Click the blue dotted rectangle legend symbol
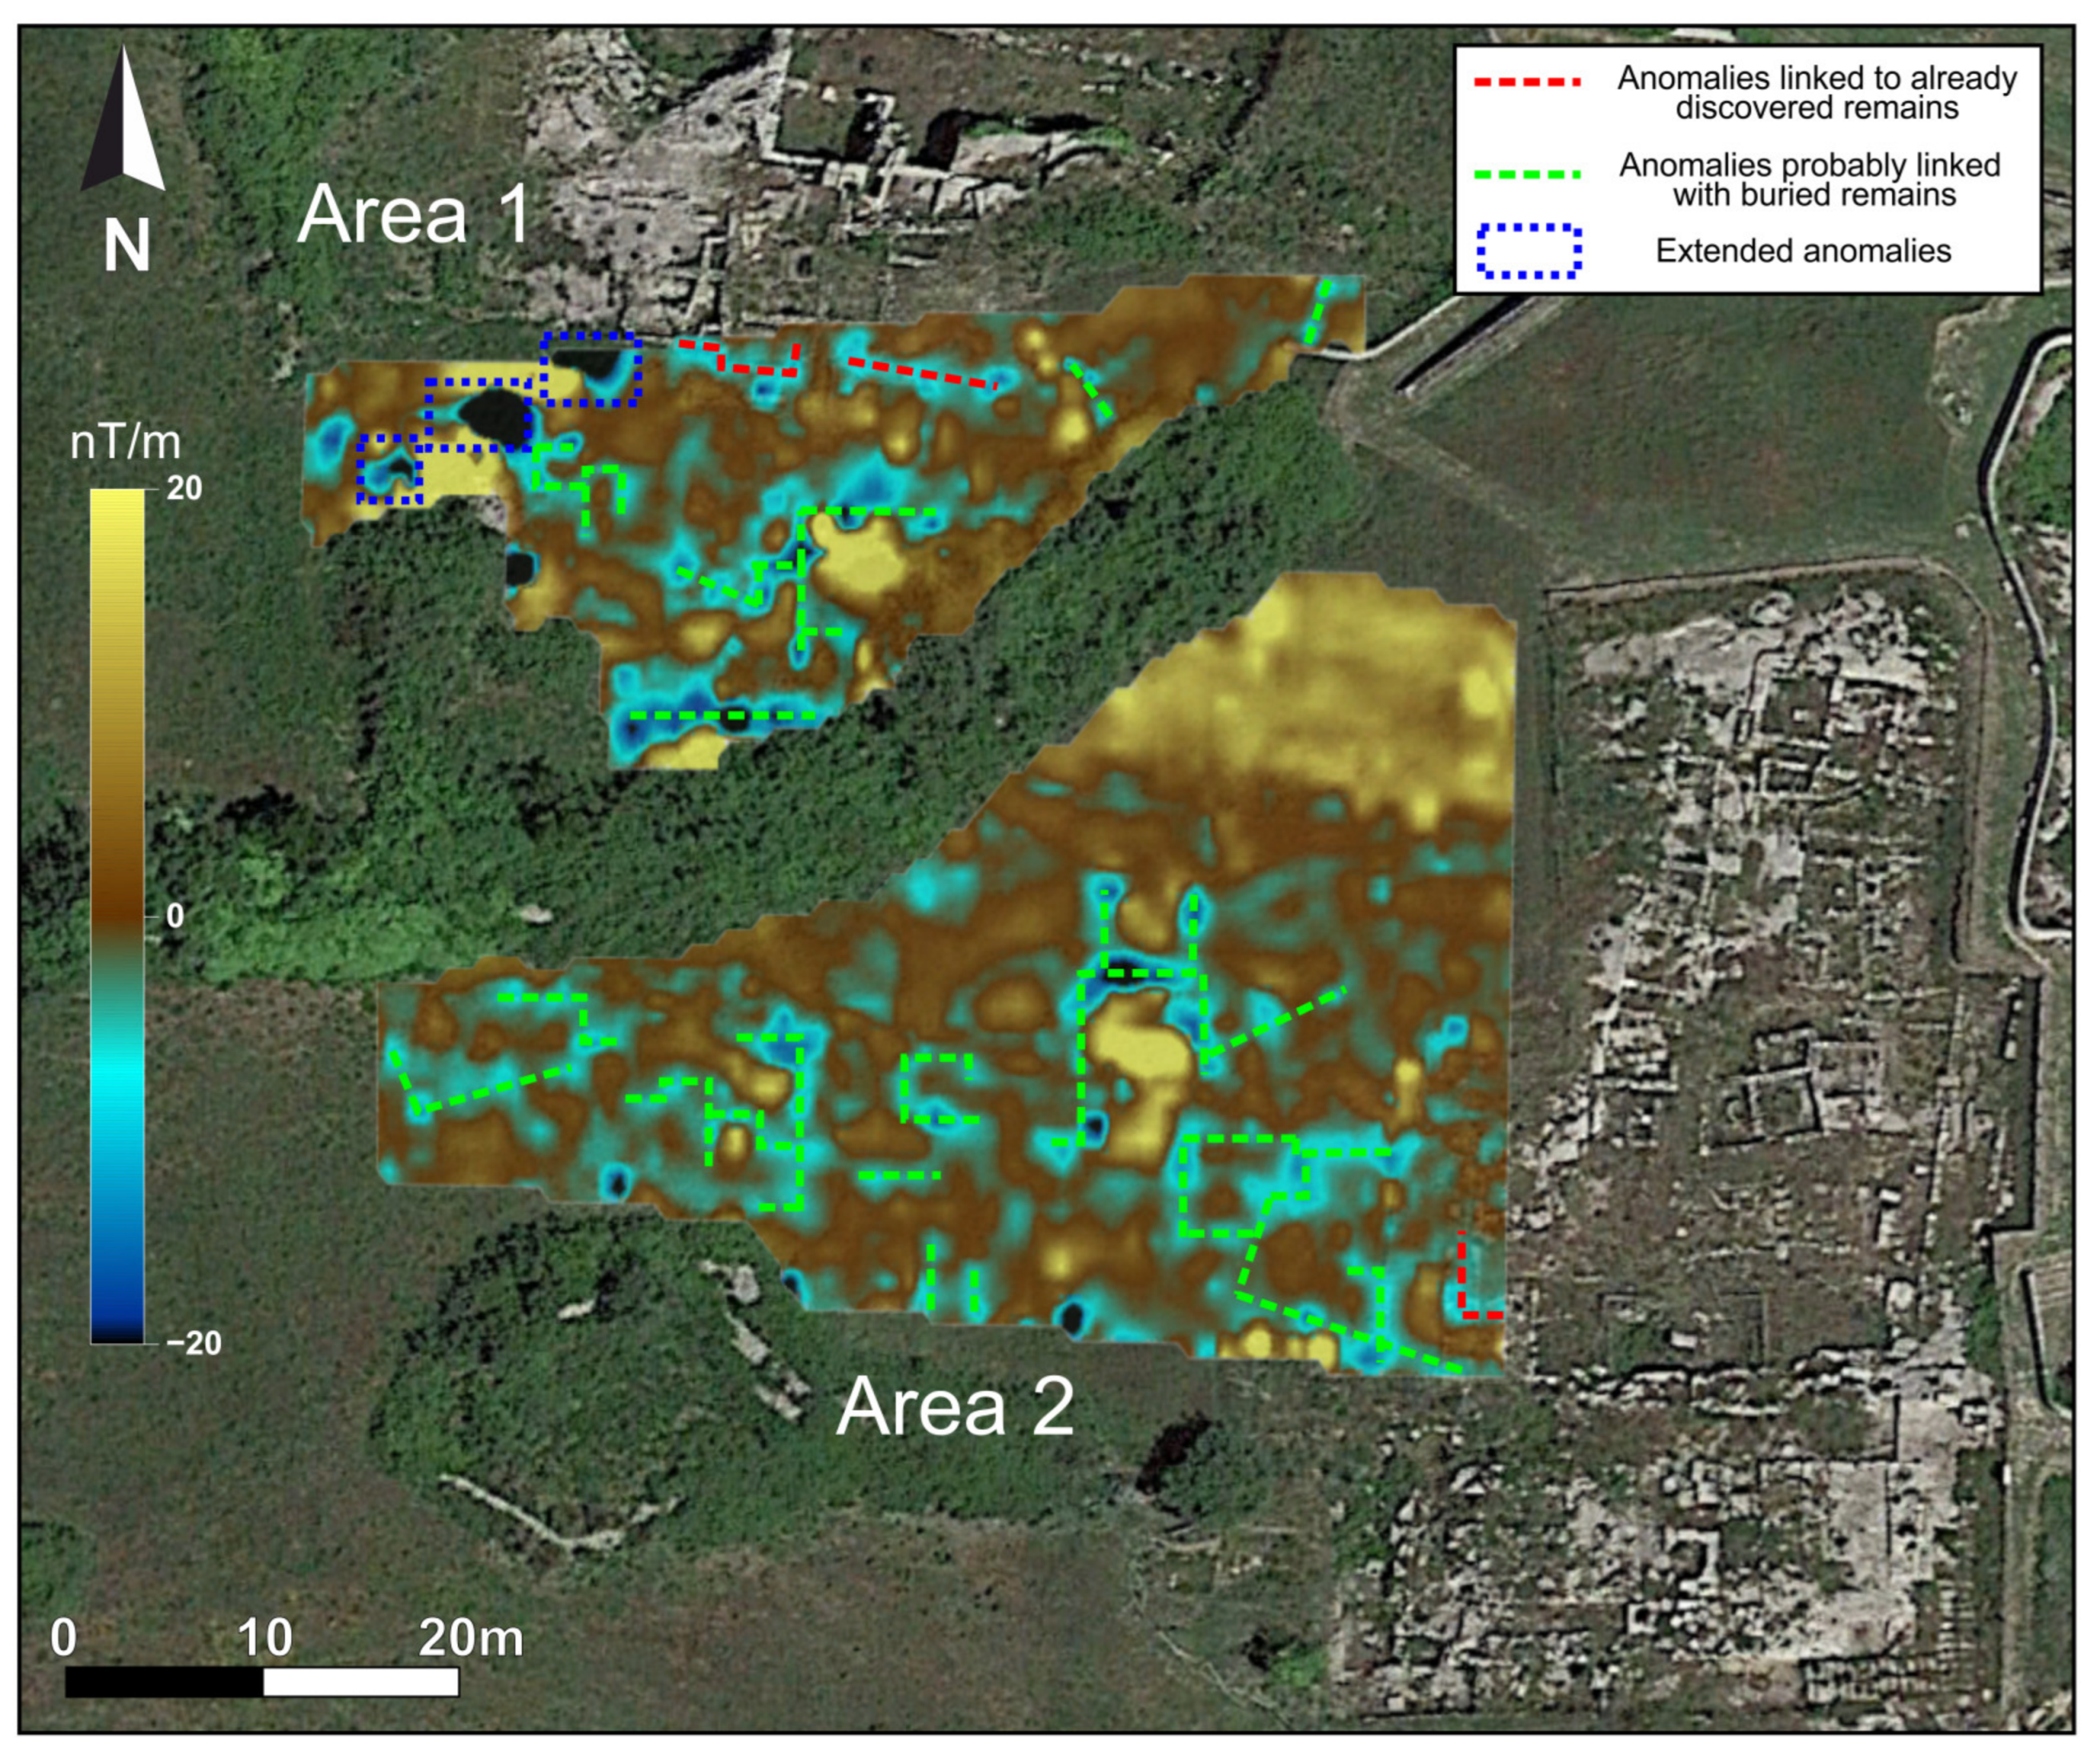 pos(1529,251)
